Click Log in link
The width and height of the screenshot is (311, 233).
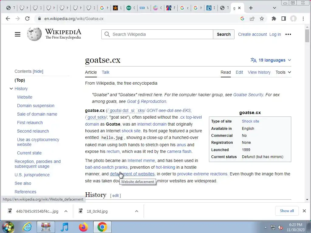(x=275, y=34)
